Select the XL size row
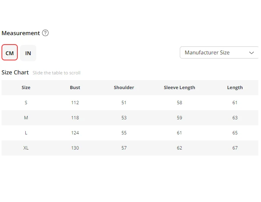The height and width of the screenshot is (202, 261). click(x=26, y=148)
